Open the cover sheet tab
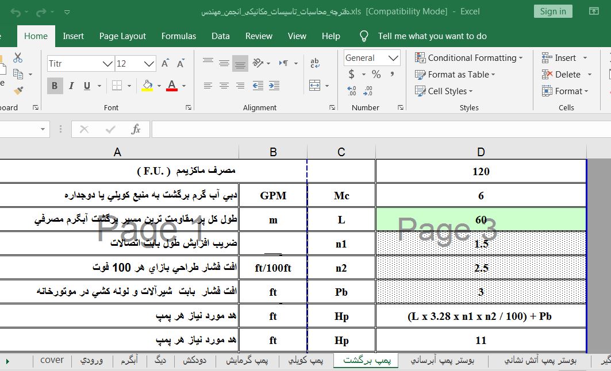The width and height of the screenshot is (611, 371). [52, 361]
